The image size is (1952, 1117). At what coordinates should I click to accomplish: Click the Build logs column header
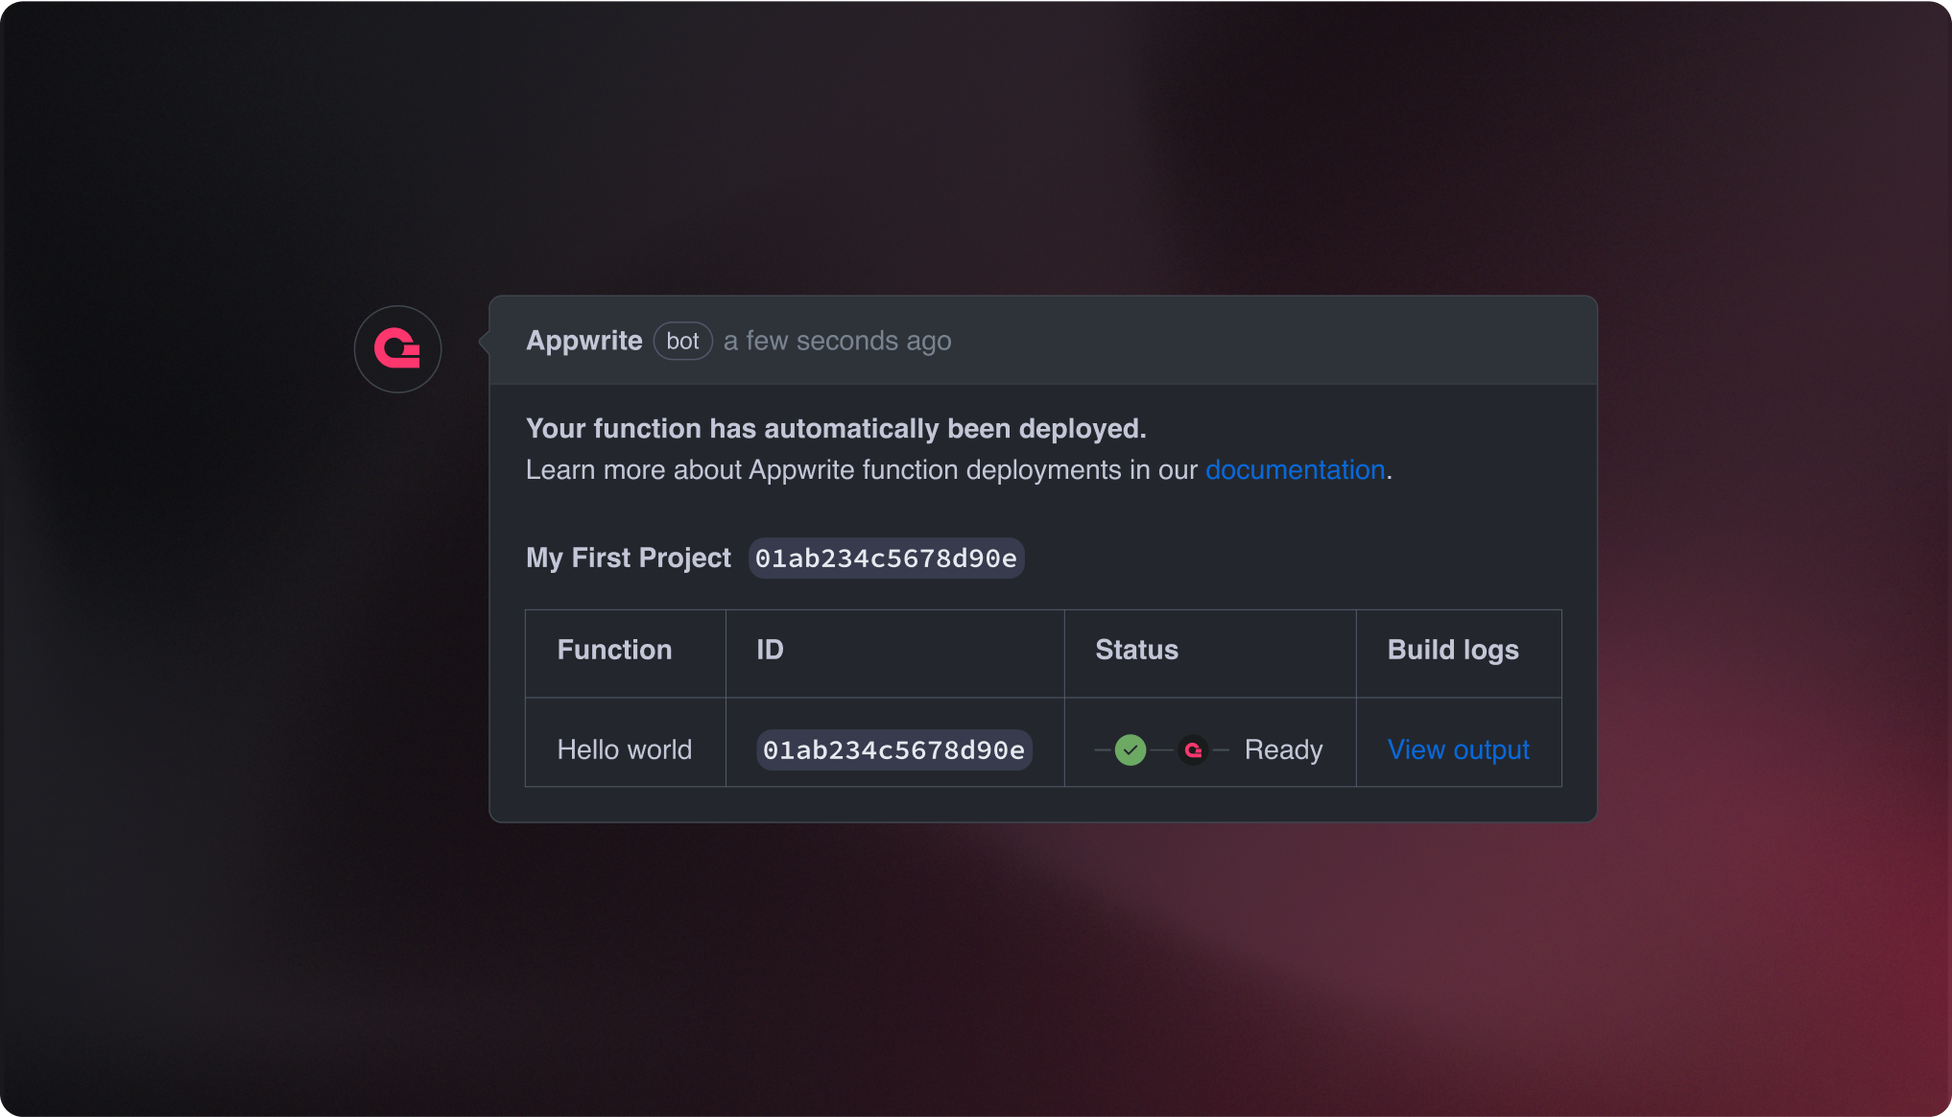(x=1453, y=650)
